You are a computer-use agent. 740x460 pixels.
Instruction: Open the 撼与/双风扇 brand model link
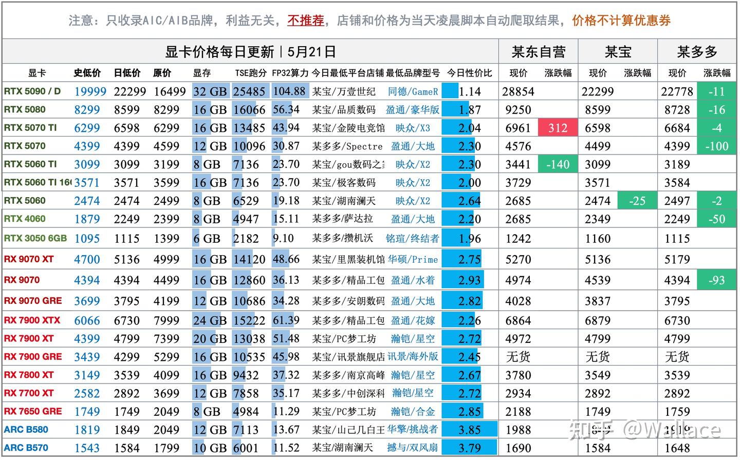[x=413, y=448]
